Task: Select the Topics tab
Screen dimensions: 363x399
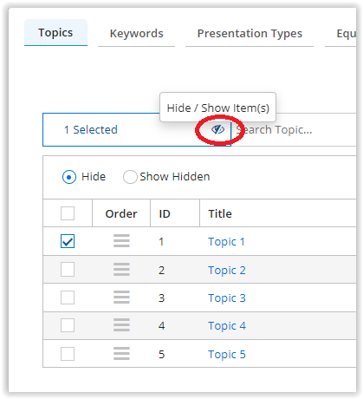Action: 55,33
